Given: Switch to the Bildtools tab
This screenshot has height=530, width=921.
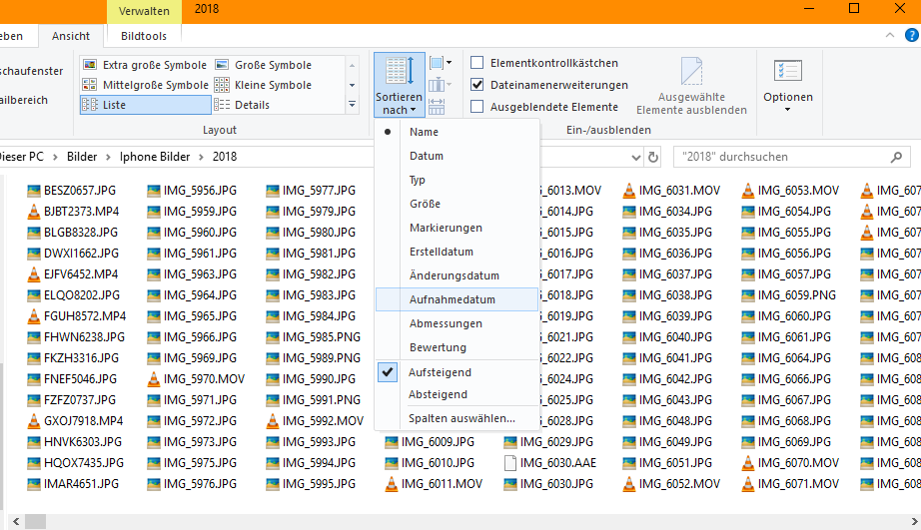Looking at the screenshot, I should point(143,36).
